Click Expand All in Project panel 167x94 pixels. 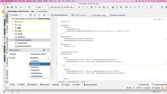pyautogui.click(x=35, y=15)
